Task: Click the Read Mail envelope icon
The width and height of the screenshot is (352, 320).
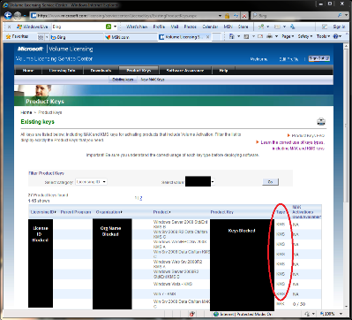Action: tap(260, 36)
